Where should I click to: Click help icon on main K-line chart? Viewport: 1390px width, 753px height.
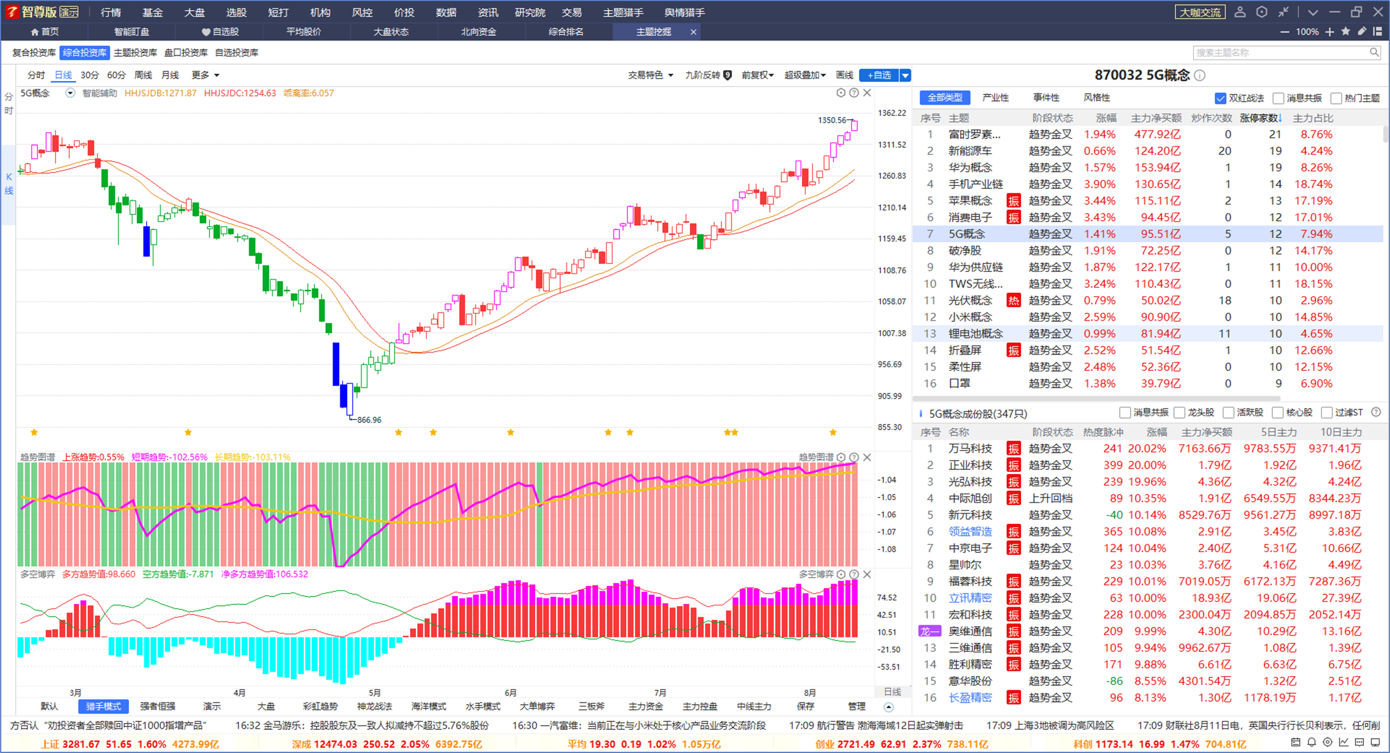click(x=854, y=93)
